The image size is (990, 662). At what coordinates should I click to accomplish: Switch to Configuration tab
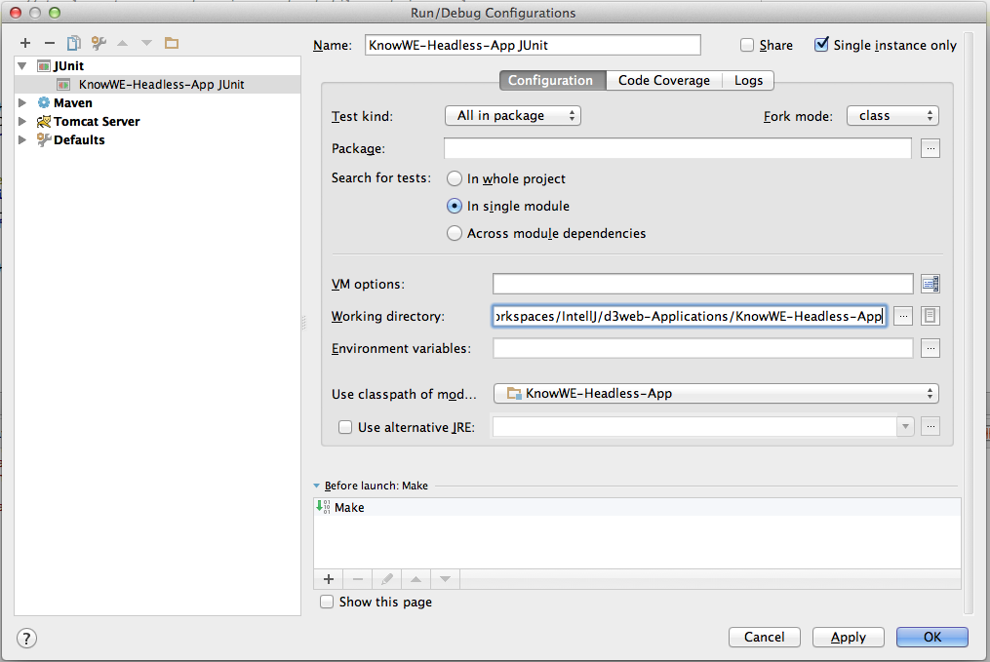pyautogui.click(x=552, y=80)
